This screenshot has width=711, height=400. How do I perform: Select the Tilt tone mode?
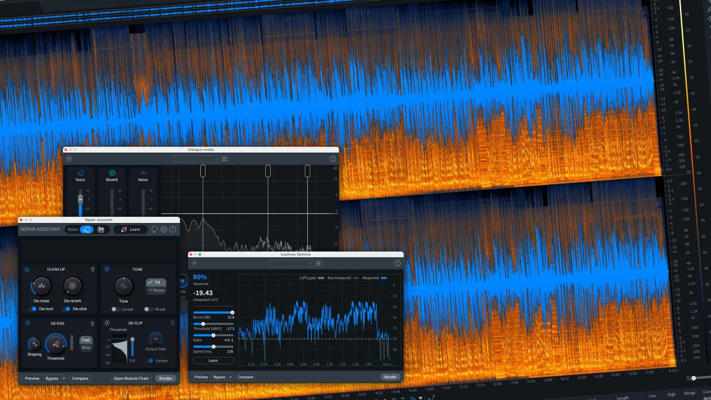pyautogui.click(x=155, y=282)
